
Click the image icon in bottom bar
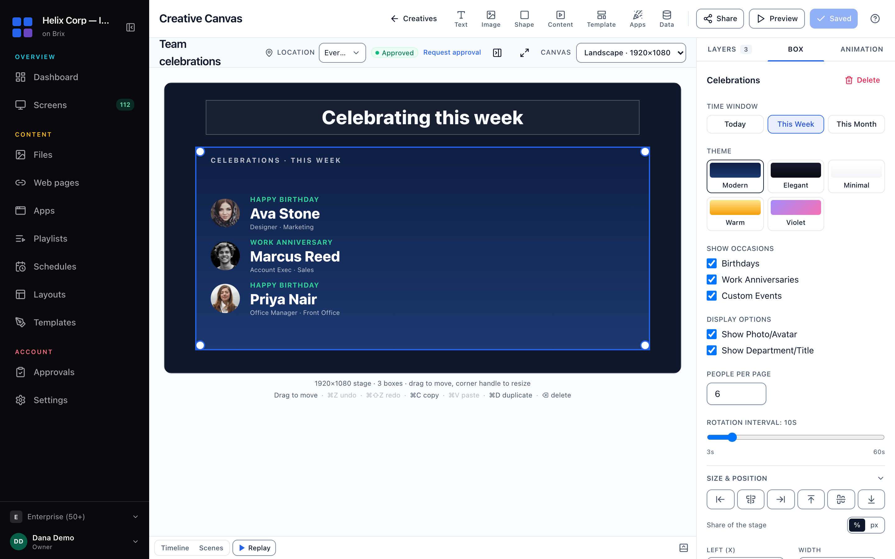pyautogui.click(x=683, y=548)
